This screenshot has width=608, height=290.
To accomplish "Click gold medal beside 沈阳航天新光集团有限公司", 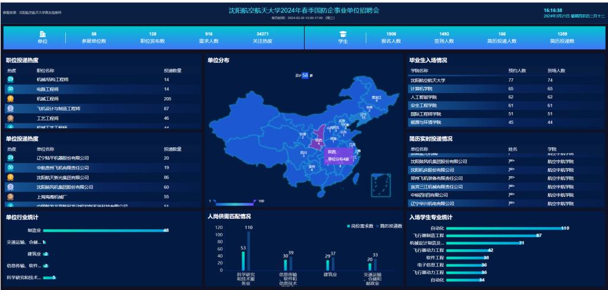I will [x=11, y=177].
